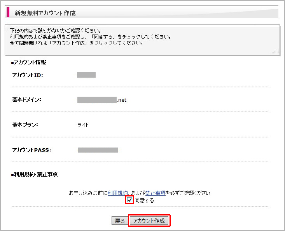Click the masked アカウントID value
Screen dimensions: 285x231
point(86,75)
